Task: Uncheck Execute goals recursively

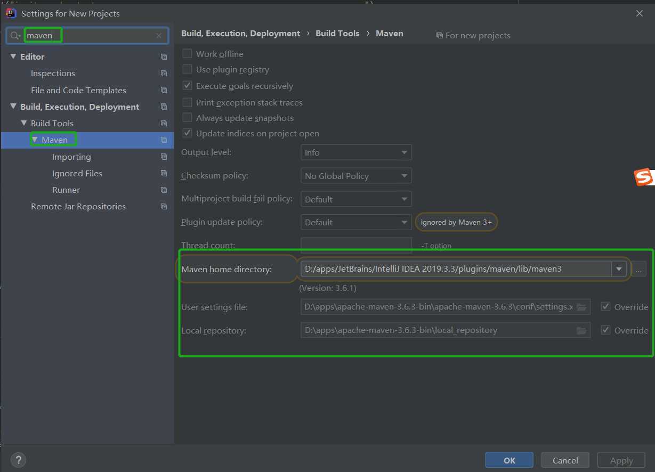Action: pos(187,85)
